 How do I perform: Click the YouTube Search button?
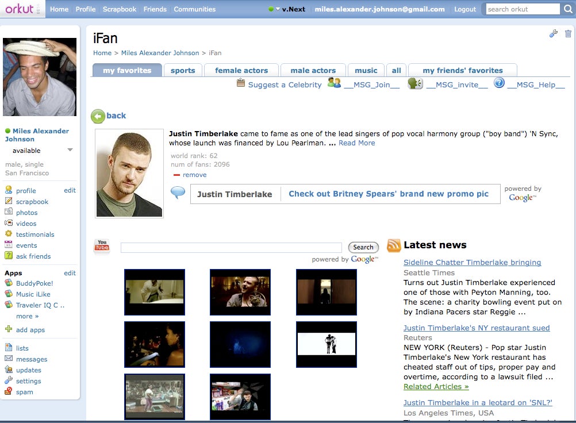[x=363, y=247]
